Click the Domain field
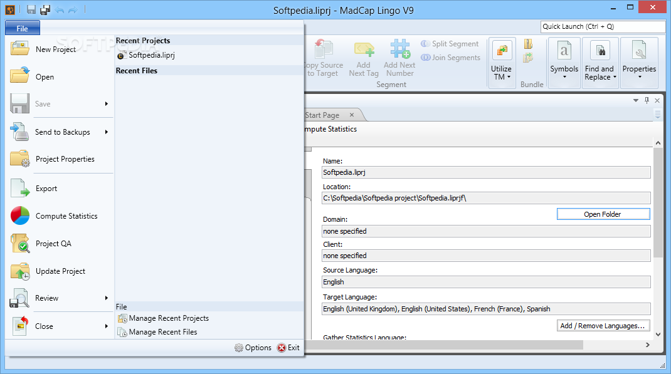 click(x=486, y=231)
